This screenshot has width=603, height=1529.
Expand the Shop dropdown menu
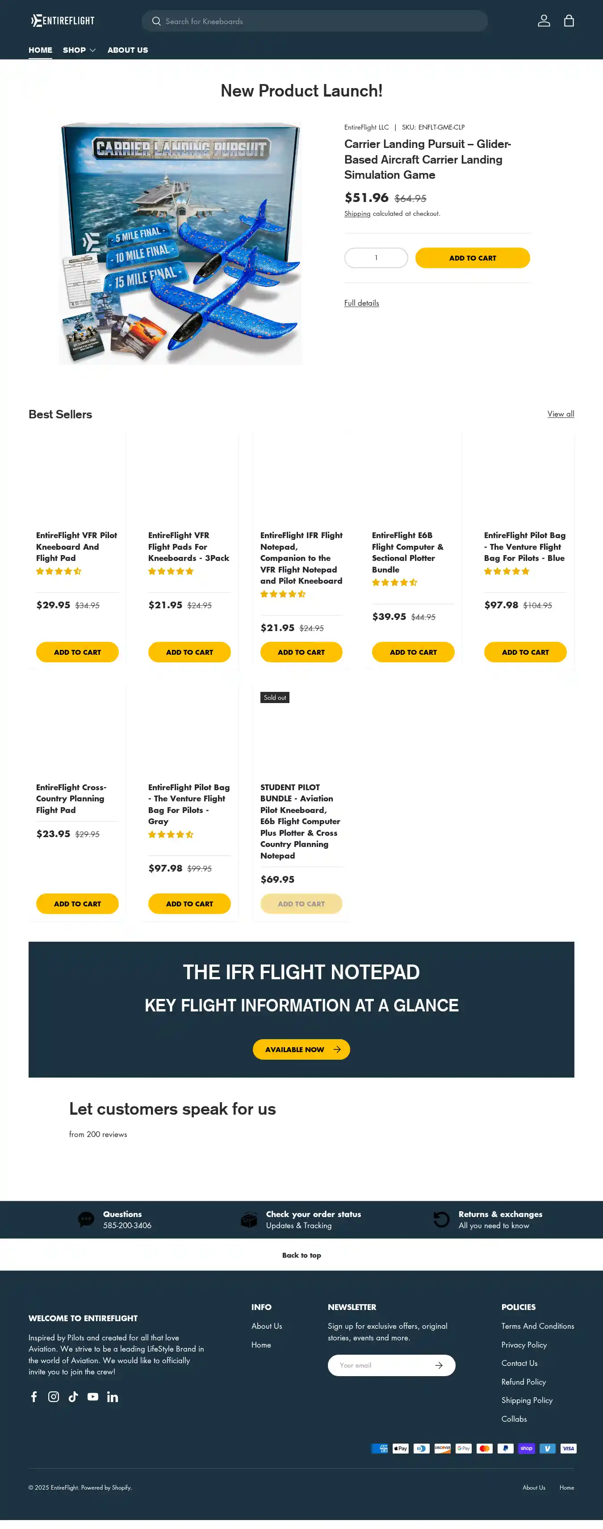(79, 50)
